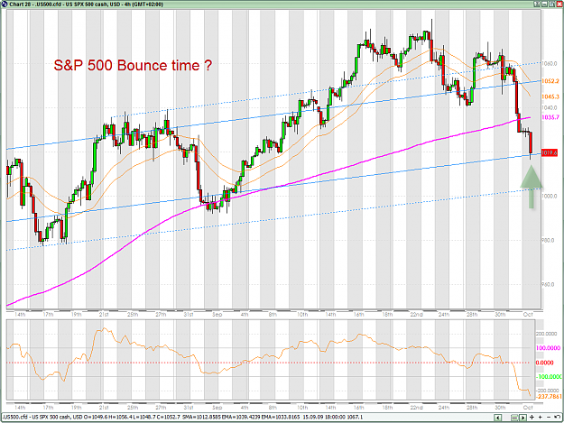
Task: Click '31st' on the main chart time axis
Action: (x=189, y=315)
